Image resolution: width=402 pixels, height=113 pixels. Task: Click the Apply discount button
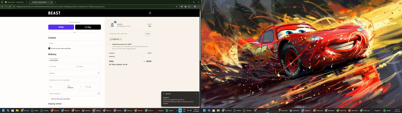pos(148,33)
